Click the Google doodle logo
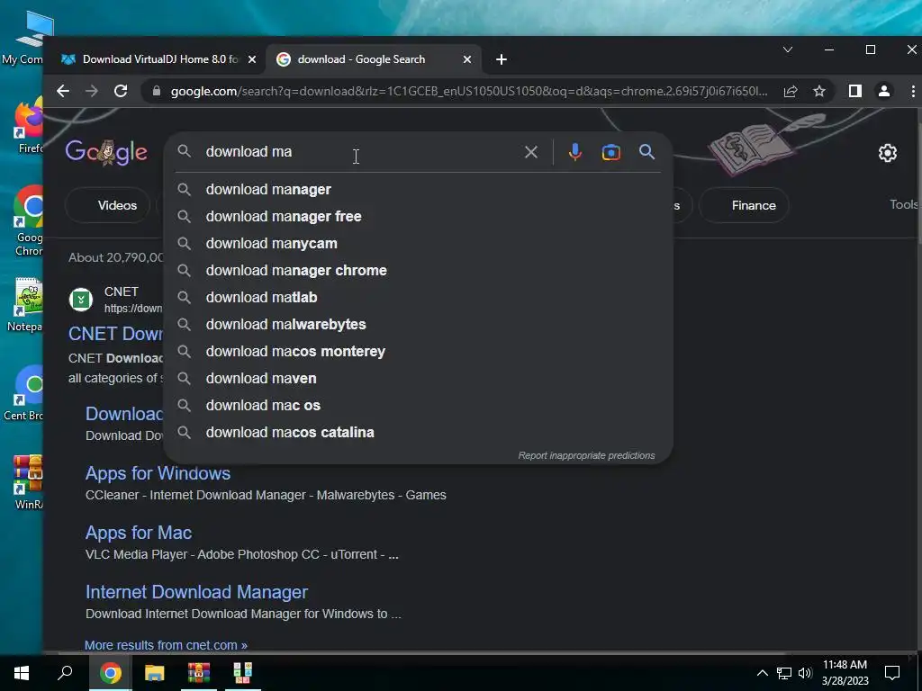Viewport: 922px width, 691px height. (106, 152)
